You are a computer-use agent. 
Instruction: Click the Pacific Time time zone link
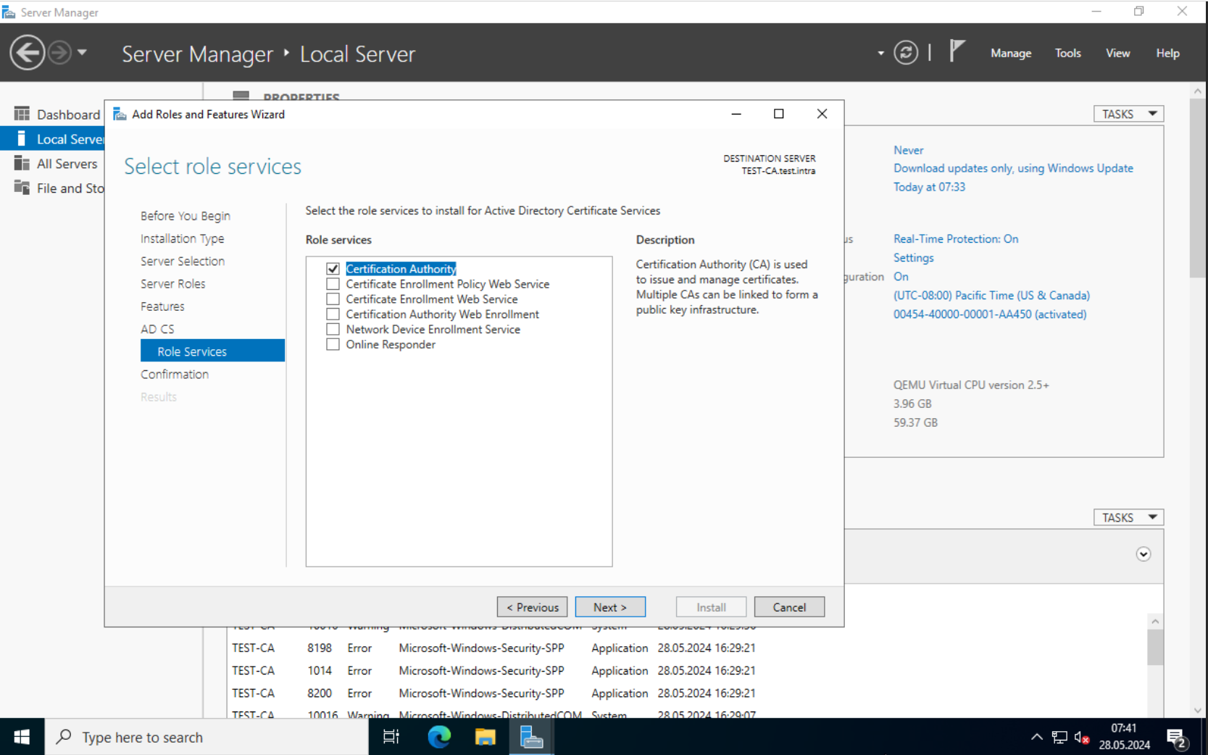(991, 296)
